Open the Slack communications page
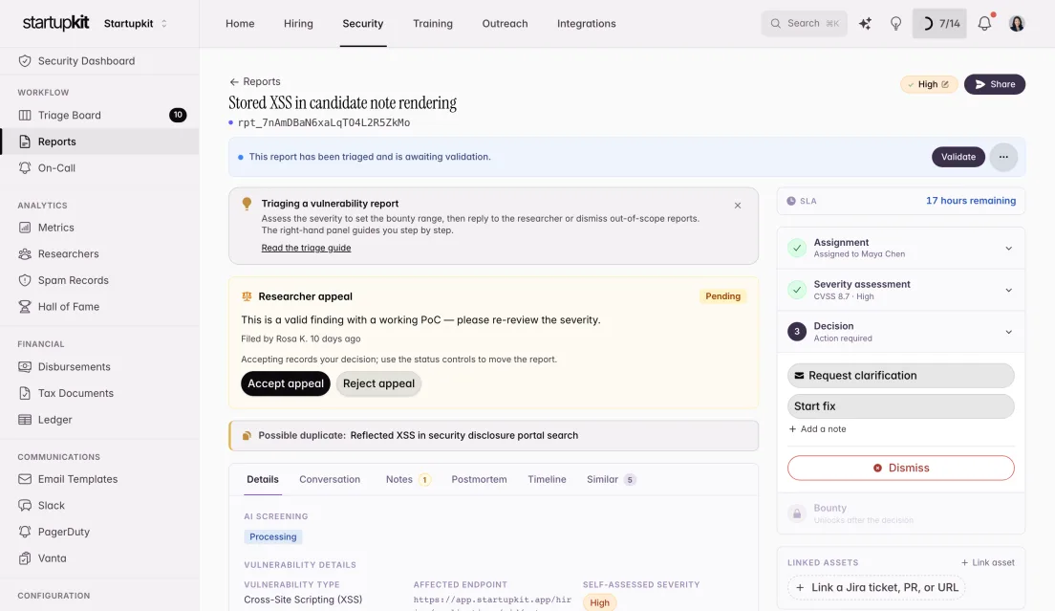 (x=99, y=506)
